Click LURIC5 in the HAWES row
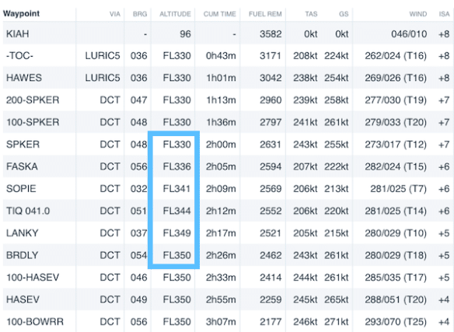Viewport: 454px width, 332px height. [x=103, y=78]
